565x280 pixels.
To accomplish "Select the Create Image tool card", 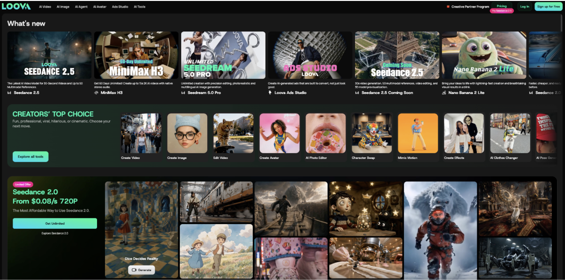I will click(187, 136).
